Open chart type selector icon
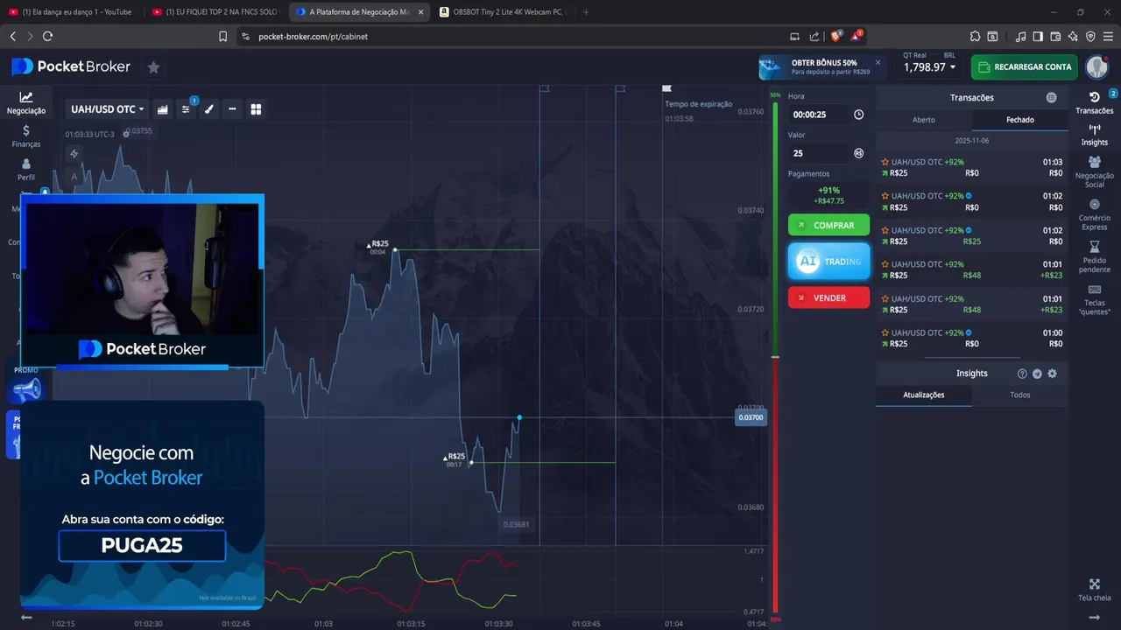The width and height of the screenshot is (1121, 630). [162, 109]
